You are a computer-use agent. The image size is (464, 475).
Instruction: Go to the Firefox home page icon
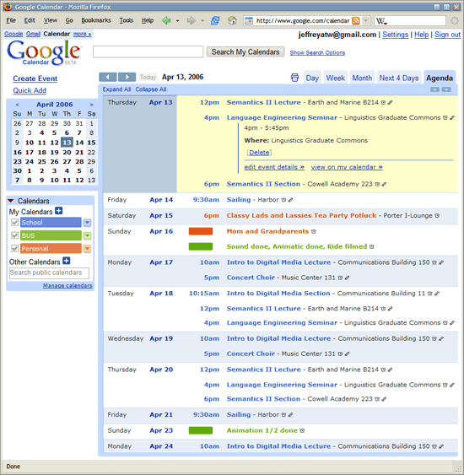[x=232, y=20]
